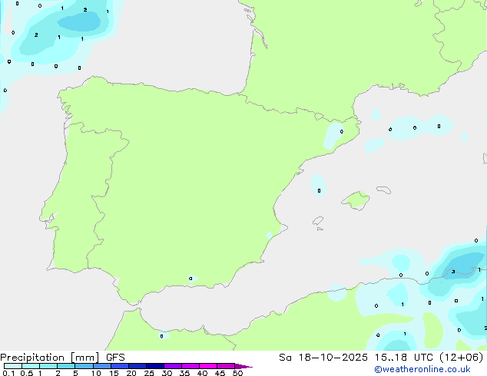Click the 1–2 mm legend color swatch
This screenshot has height=376, width=487.
coord(48,366)
